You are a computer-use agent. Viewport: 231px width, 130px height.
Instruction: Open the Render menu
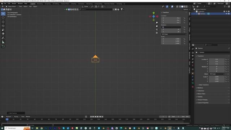click(x=14, y=4)
